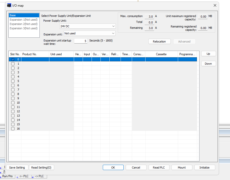
Task: Open the Expansion unit dropdown
Action: pos(90,33)
